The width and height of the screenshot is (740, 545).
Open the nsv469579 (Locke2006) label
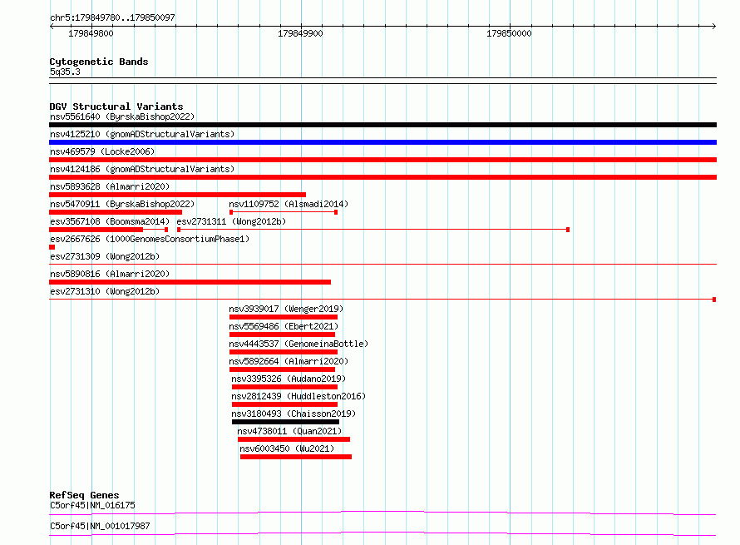point(102,151)
